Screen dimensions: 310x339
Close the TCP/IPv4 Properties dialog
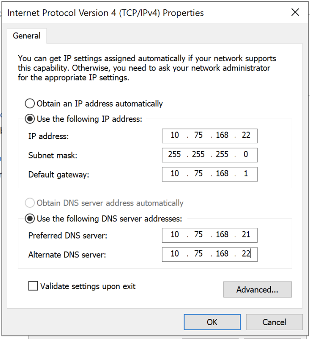pos(295,12)
